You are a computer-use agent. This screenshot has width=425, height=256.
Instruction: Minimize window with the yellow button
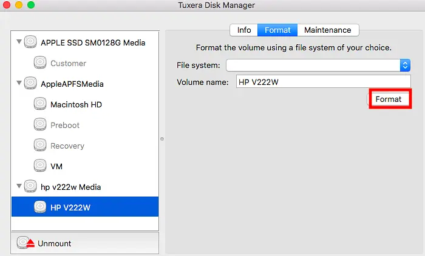pos(19,5)
